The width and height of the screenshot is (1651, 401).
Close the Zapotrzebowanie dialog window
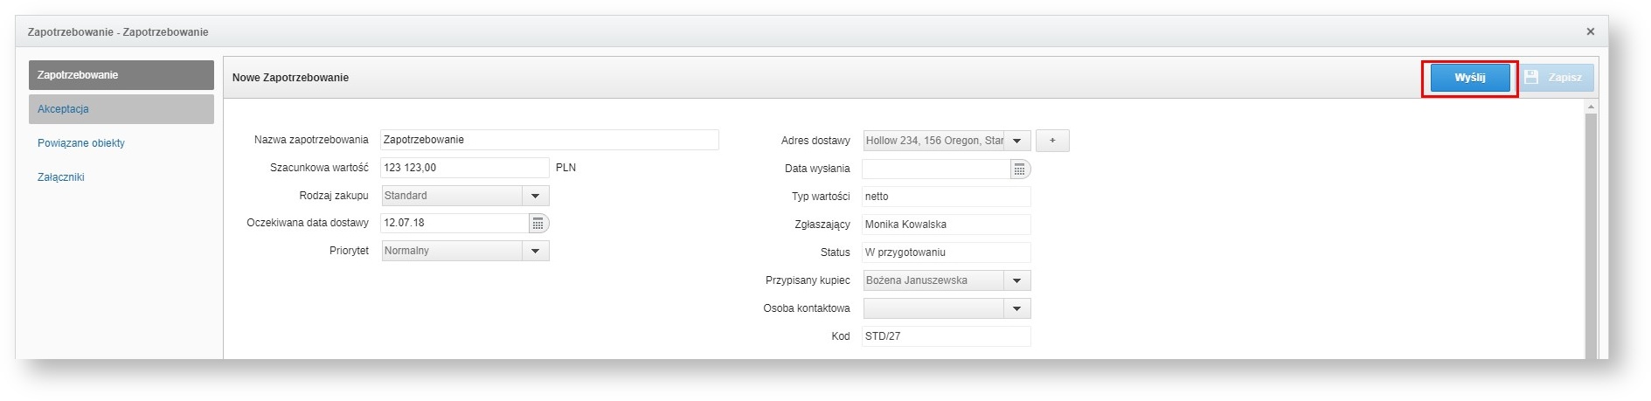(x=1590, y=31)
